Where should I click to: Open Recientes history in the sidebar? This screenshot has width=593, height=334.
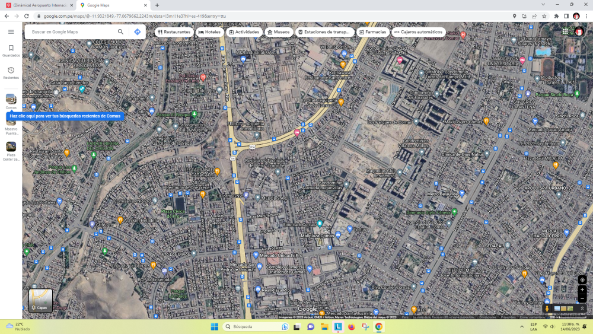coord(11,71)
